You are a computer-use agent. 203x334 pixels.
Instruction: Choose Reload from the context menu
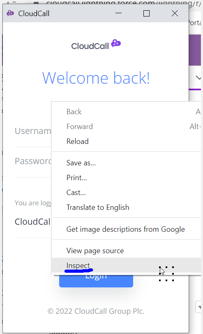click(126, 141)
